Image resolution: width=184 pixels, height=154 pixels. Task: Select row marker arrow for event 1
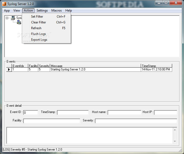9,70
